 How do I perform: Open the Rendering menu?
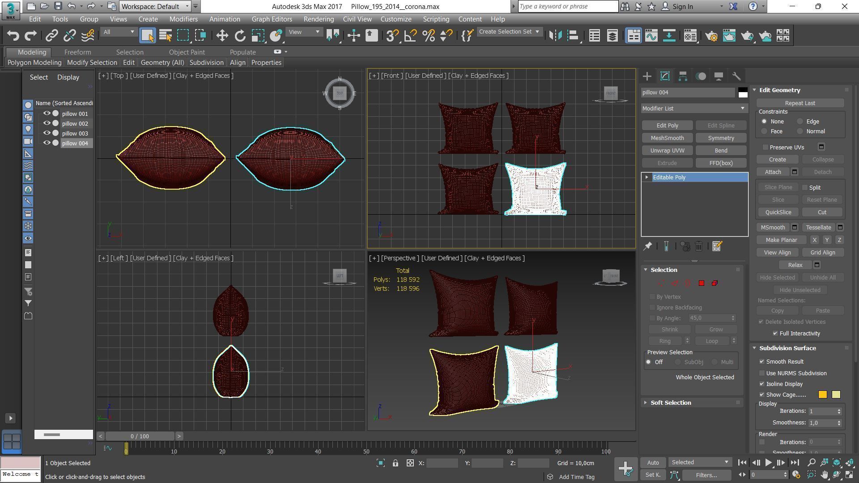click(319, 19)
